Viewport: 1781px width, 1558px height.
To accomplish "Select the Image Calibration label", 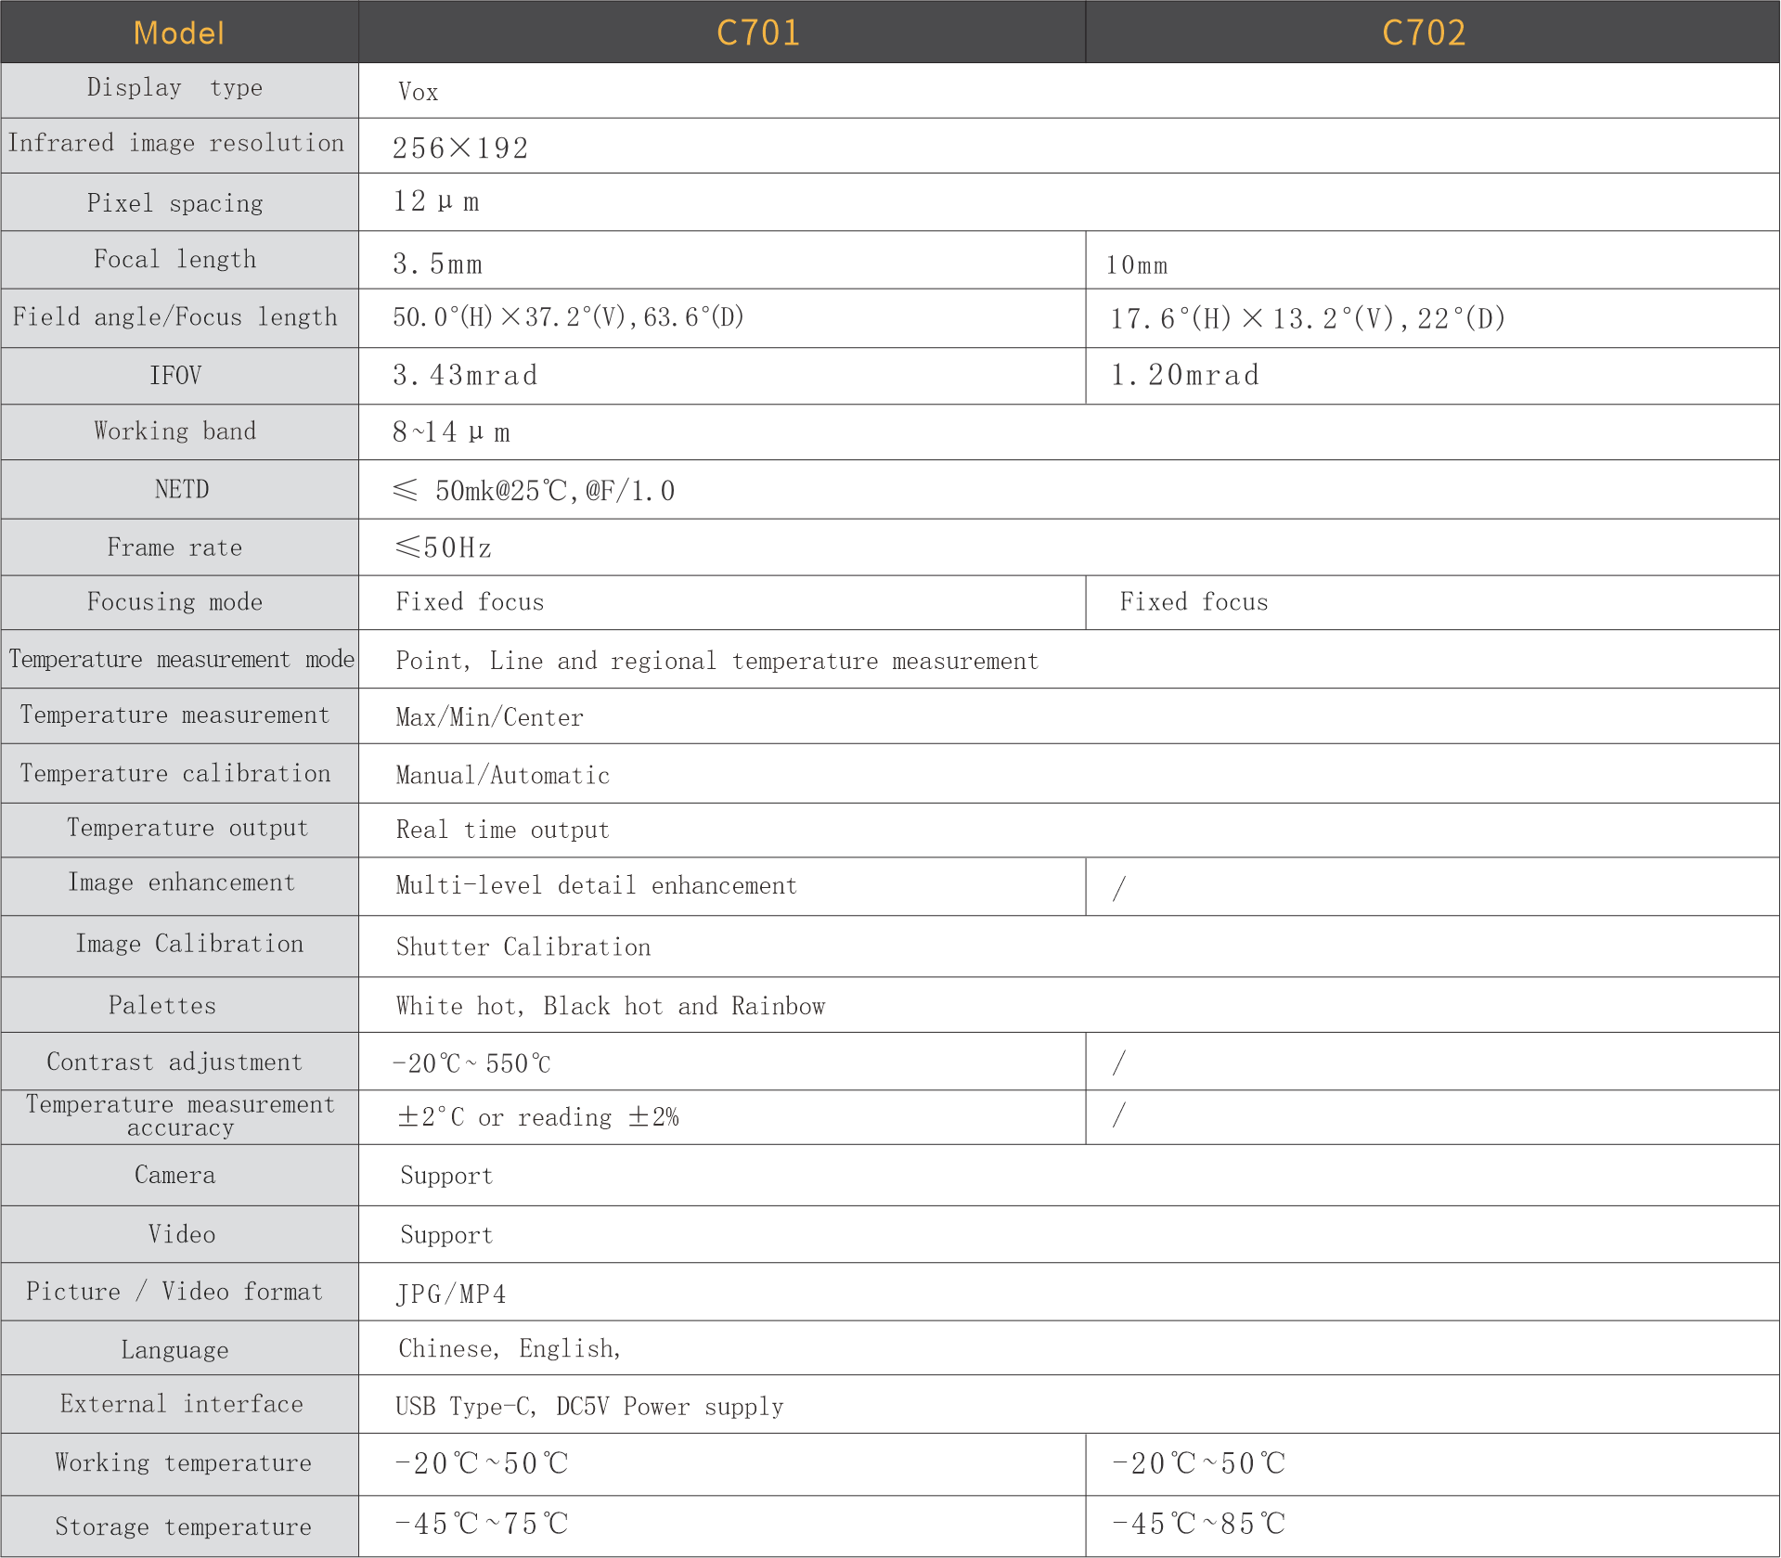I will point(189,944).
